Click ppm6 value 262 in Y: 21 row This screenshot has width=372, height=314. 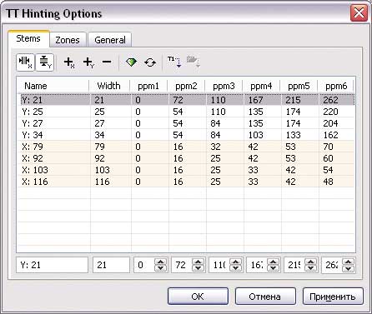point(330,100)
